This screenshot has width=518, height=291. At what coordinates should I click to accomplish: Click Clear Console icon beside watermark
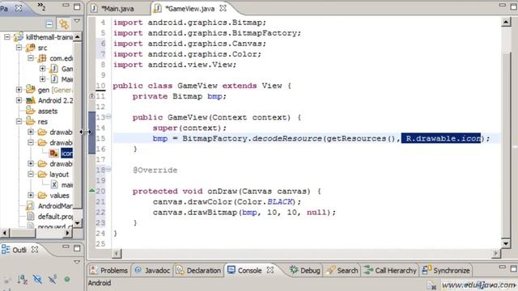point(431,285)
